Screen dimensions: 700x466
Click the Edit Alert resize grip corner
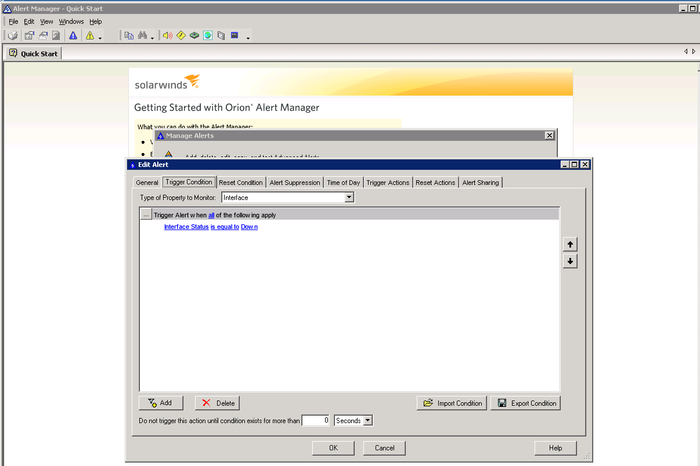(x=587, y=456)
